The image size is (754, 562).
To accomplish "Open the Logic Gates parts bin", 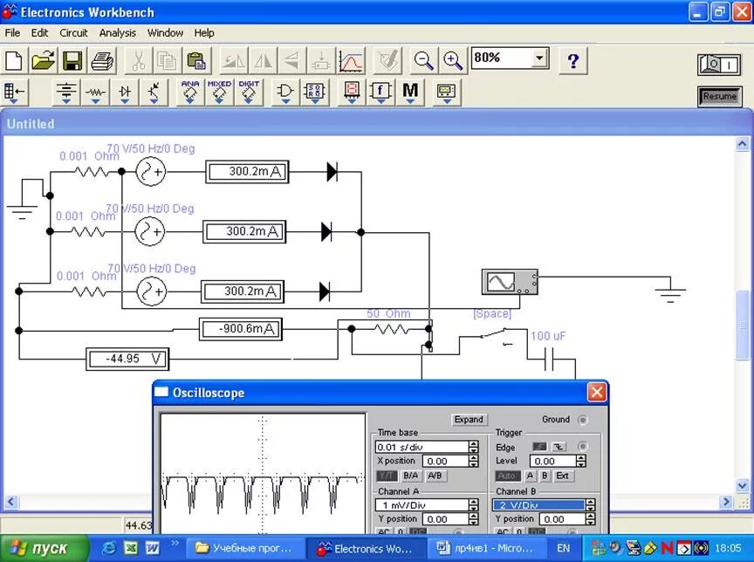I will 285,92.
